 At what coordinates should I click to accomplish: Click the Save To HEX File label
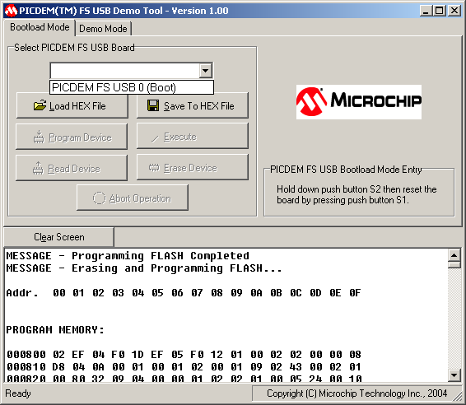(198, 106)
